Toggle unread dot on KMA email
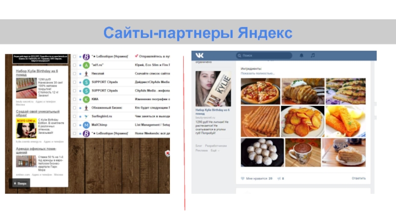396x223 pixels. coord(80,100)
